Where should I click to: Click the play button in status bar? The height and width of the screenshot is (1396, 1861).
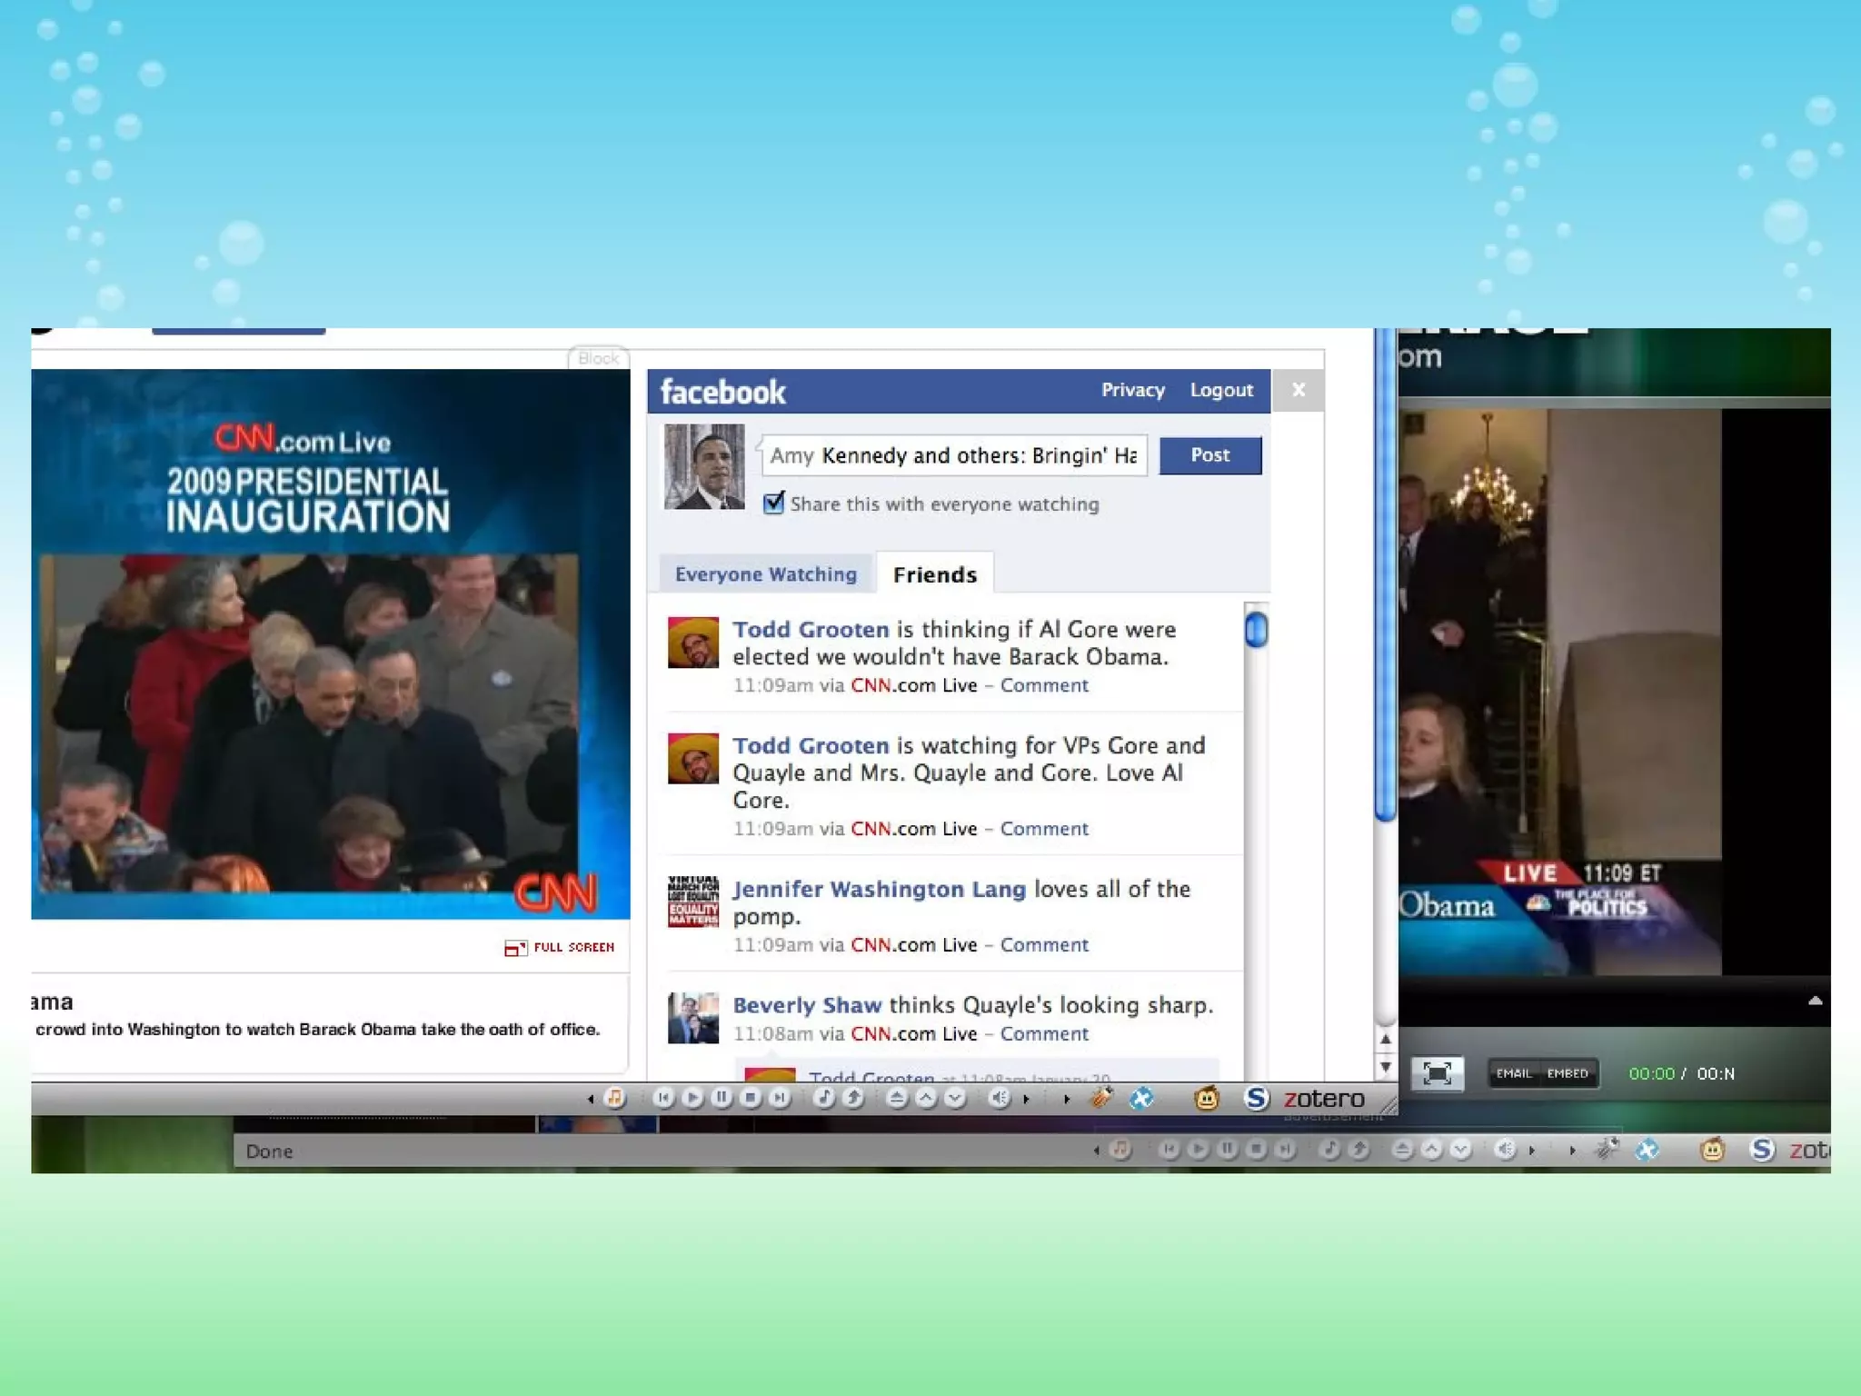tap(692, 1098)
